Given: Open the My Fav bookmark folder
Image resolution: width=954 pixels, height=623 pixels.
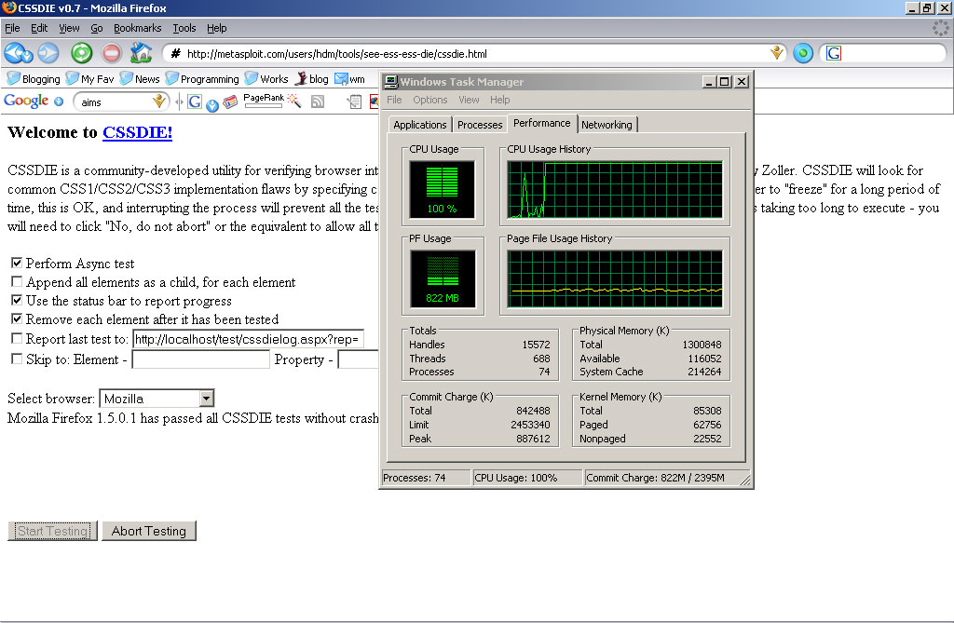Looking at the screenshot, I should [90, 79].
